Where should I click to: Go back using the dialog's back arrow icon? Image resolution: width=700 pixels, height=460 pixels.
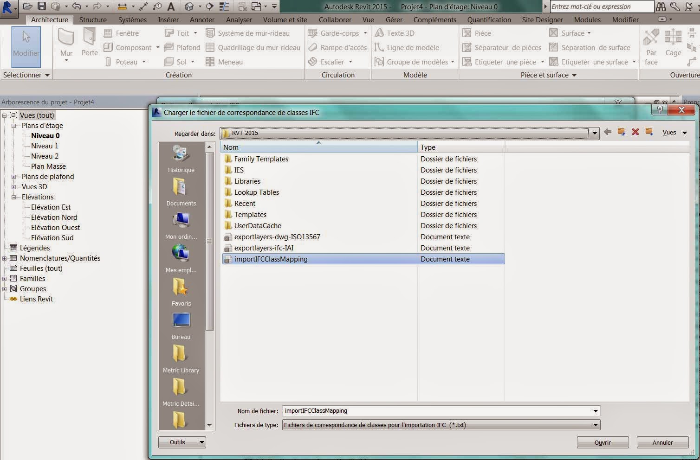click(608, 132)
